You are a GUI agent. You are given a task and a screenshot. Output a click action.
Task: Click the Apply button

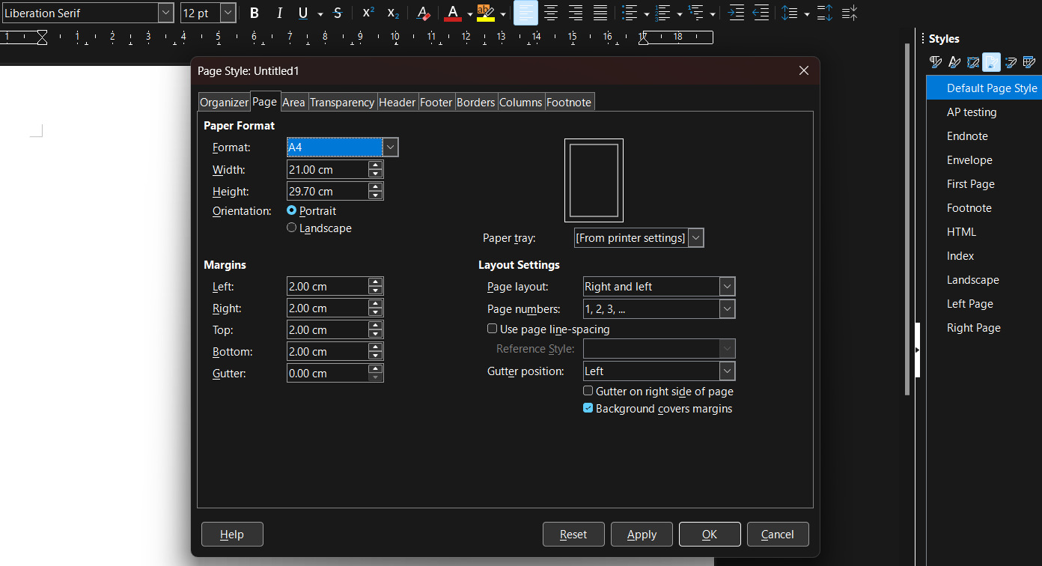tap(642, 534)
